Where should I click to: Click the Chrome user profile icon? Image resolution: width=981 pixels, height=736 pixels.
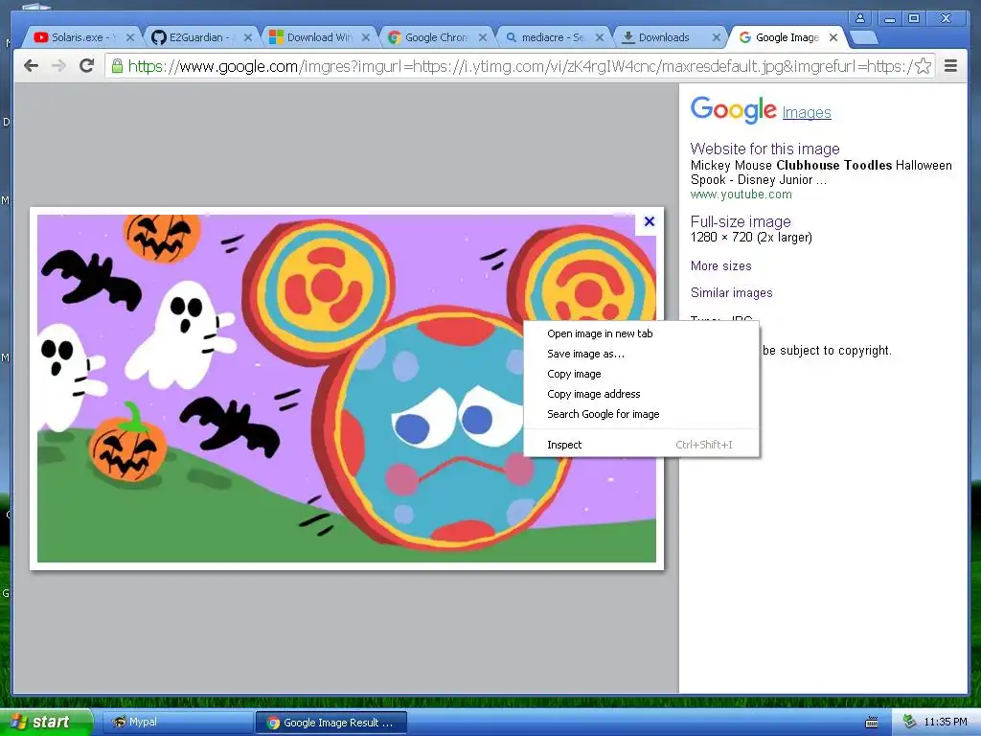860,18
